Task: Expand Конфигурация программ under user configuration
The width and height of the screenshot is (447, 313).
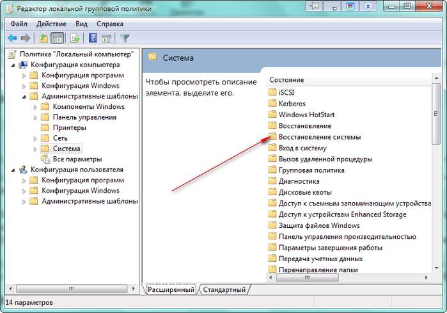Action: tap(24, 181)
